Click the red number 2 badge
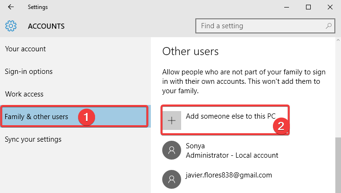 282,127
